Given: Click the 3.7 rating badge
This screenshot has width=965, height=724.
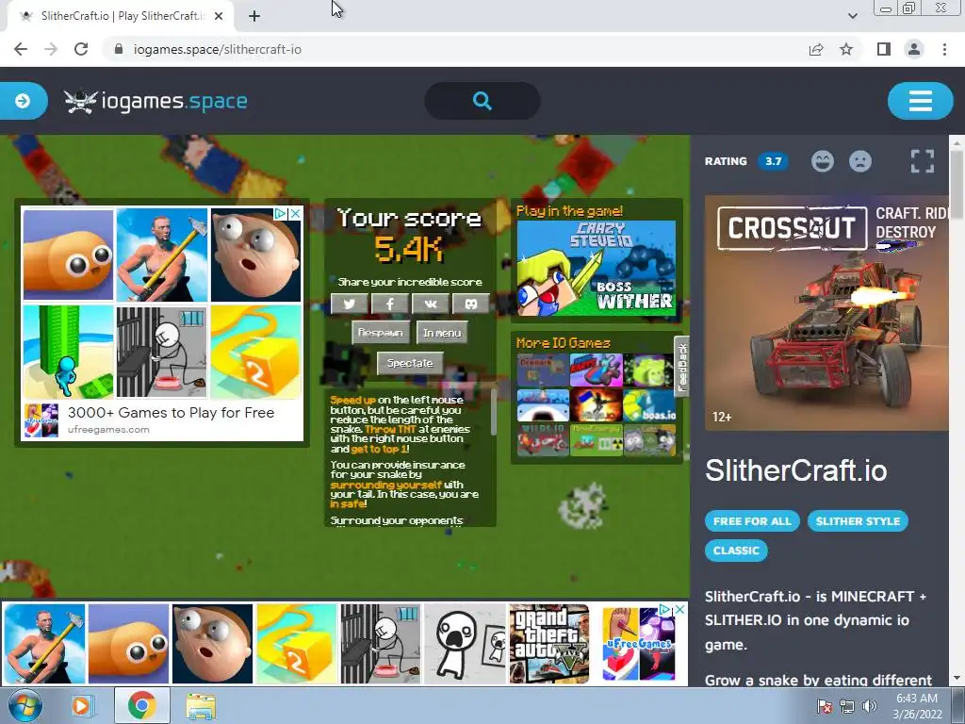Looking at the screenshot, I should pyautogui.click(x=773, y=161).
